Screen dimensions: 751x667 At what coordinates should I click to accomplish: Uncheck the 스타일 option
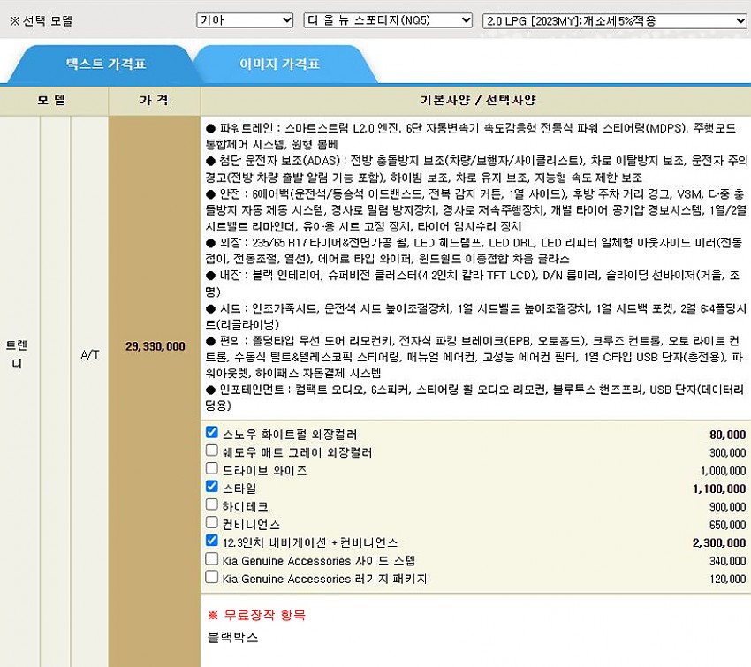pos(211,487)
